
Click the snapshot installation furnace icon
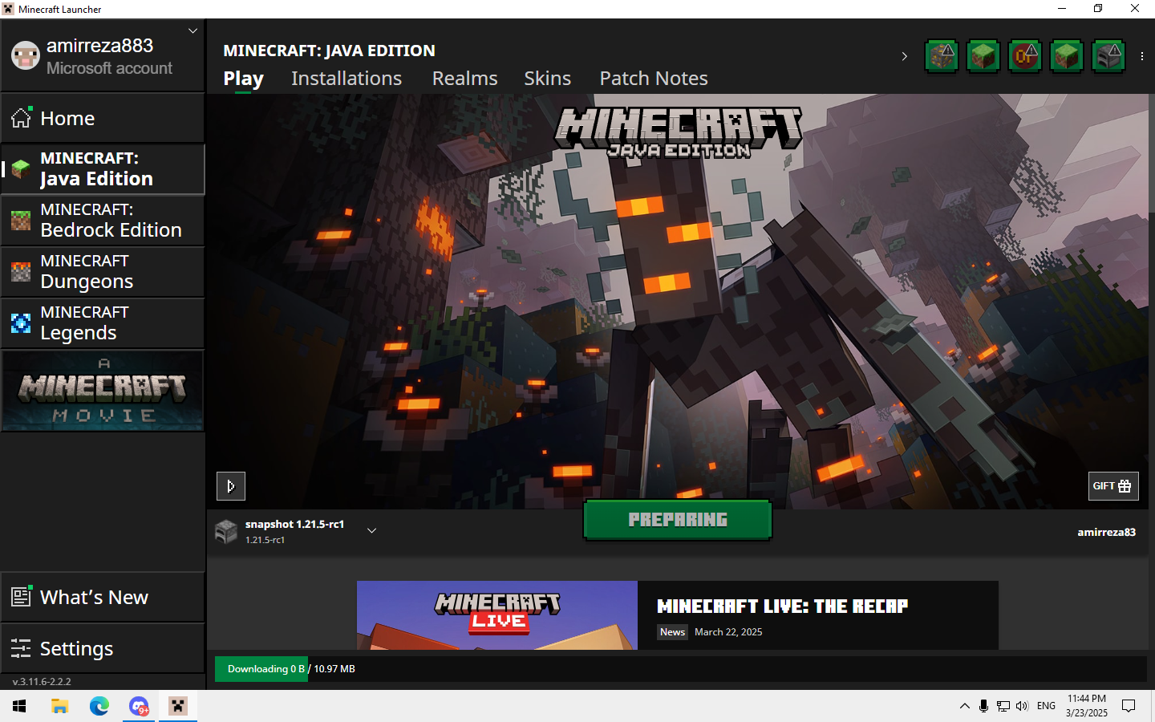[x=226, y=531]
